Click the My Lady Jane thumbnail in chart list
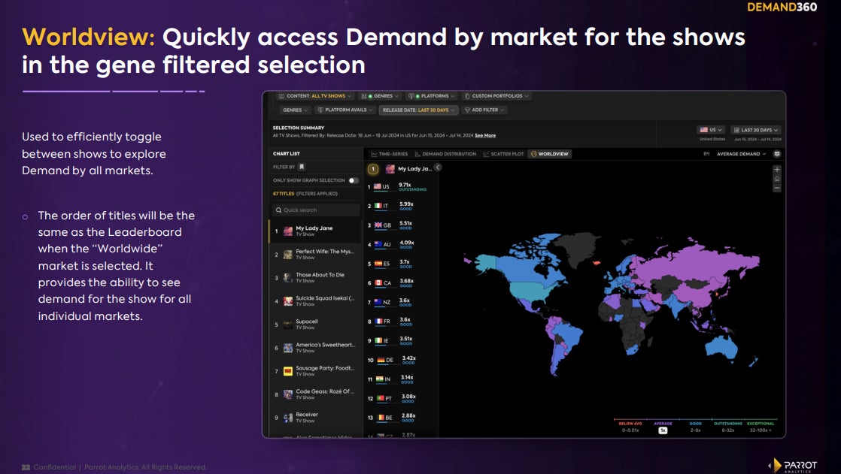Screen dimensions: 841x474 pos(288,231)
